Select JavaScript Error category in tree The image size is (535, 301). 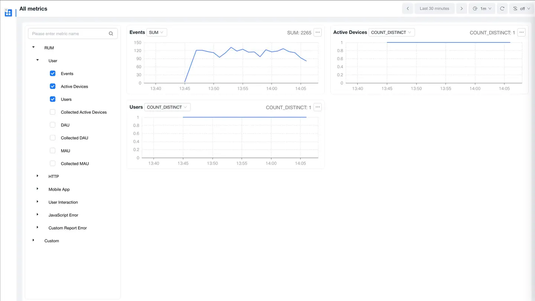tap(63, 215)
